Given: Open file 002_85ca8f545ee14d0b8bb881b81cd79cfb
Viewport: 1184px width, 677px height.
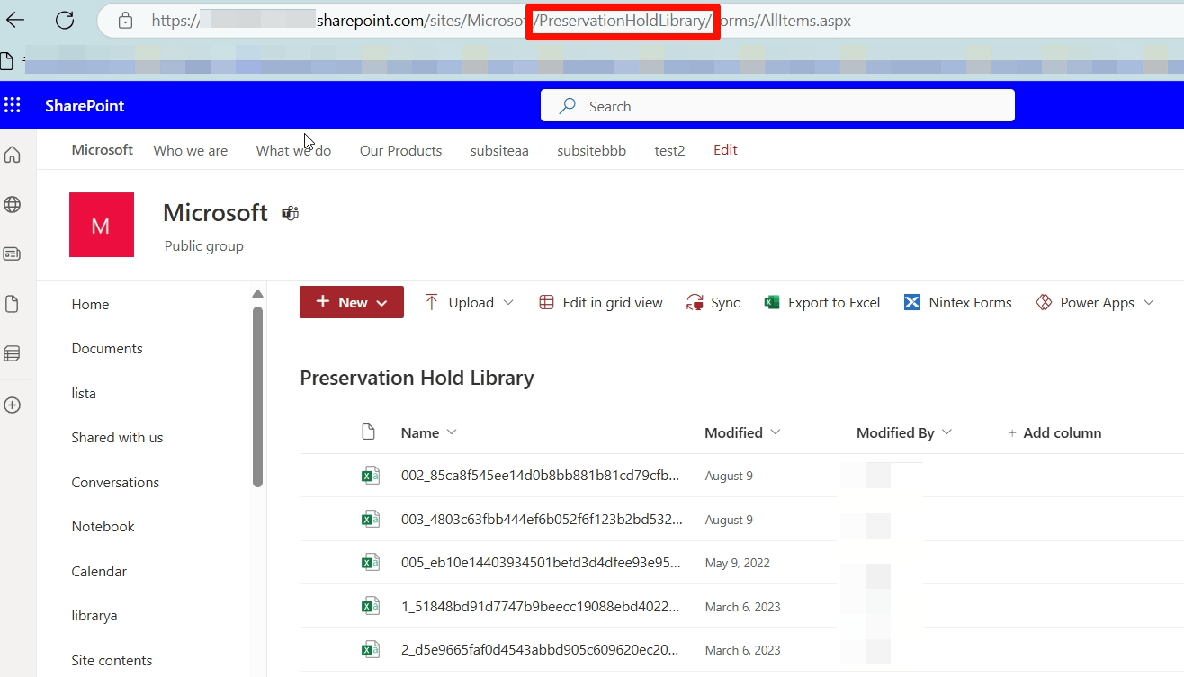Looking at the screenshot, I should coord(540,476).
